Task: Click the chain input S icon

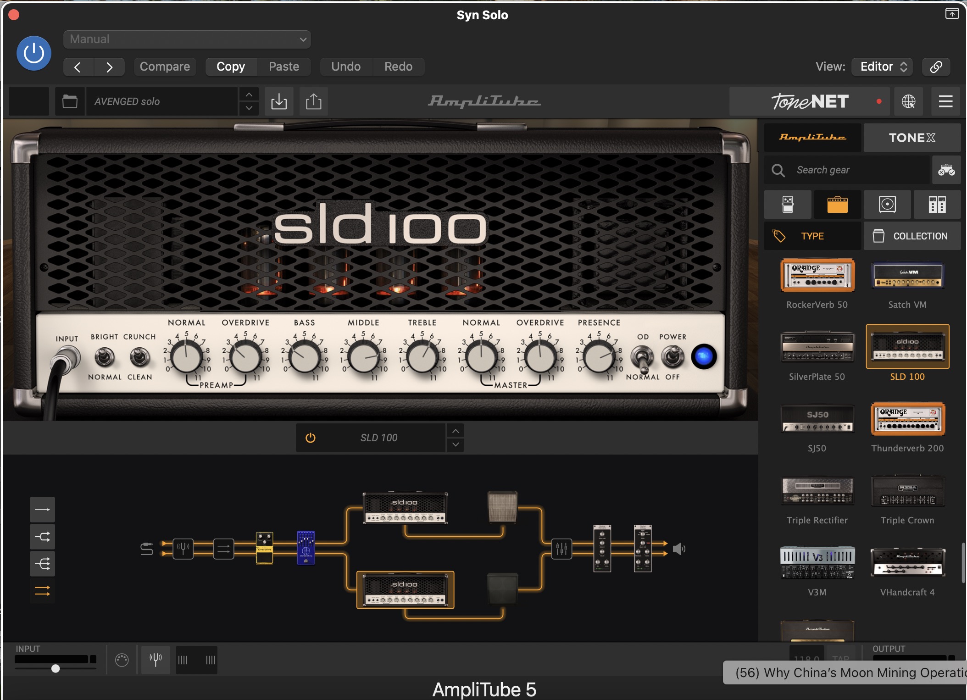Action: click(146, 549)
